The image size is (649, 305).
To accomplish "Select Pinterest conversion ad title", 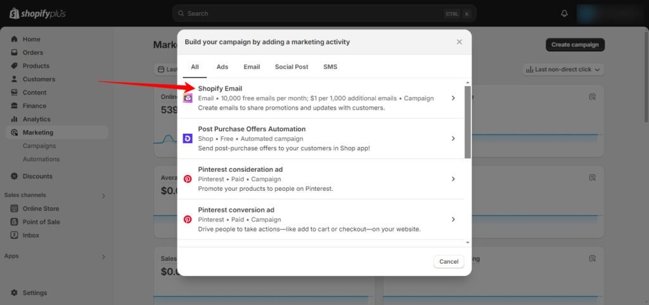I will pyautogui.click(x=236, y=210).
